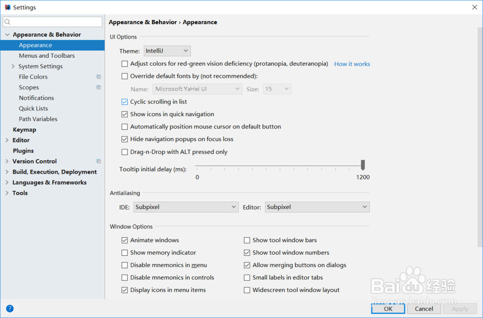Select Menus and Toolbars settings page
Screen dimensions: 483x318
point(47,56)
